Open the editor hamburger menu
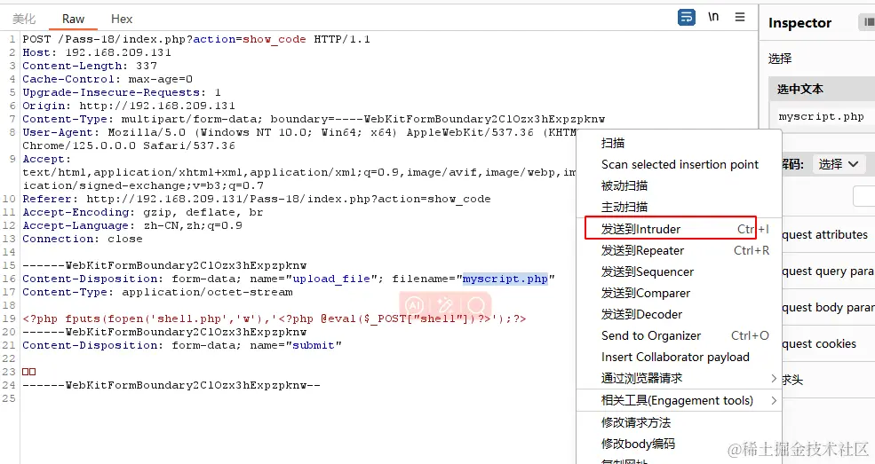Viewport: 875px width, 464px height. tap(740, 17)
